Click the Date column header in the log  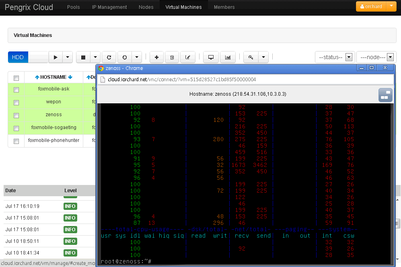pos(10,191)
